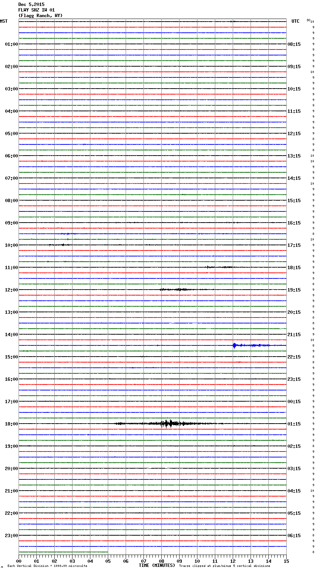Click minute tick label 08 on the axis
The height and width of the screenshot is (571, 316).
(x=161, y=561)
